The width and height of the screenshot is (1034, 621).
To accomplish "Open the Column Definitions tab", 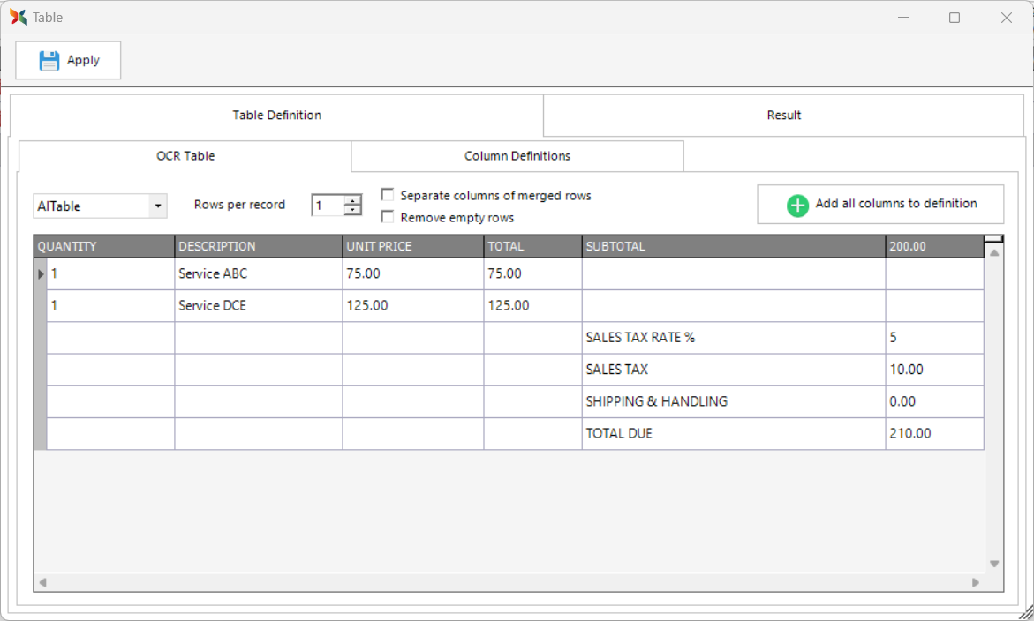I will click(517, 156).
